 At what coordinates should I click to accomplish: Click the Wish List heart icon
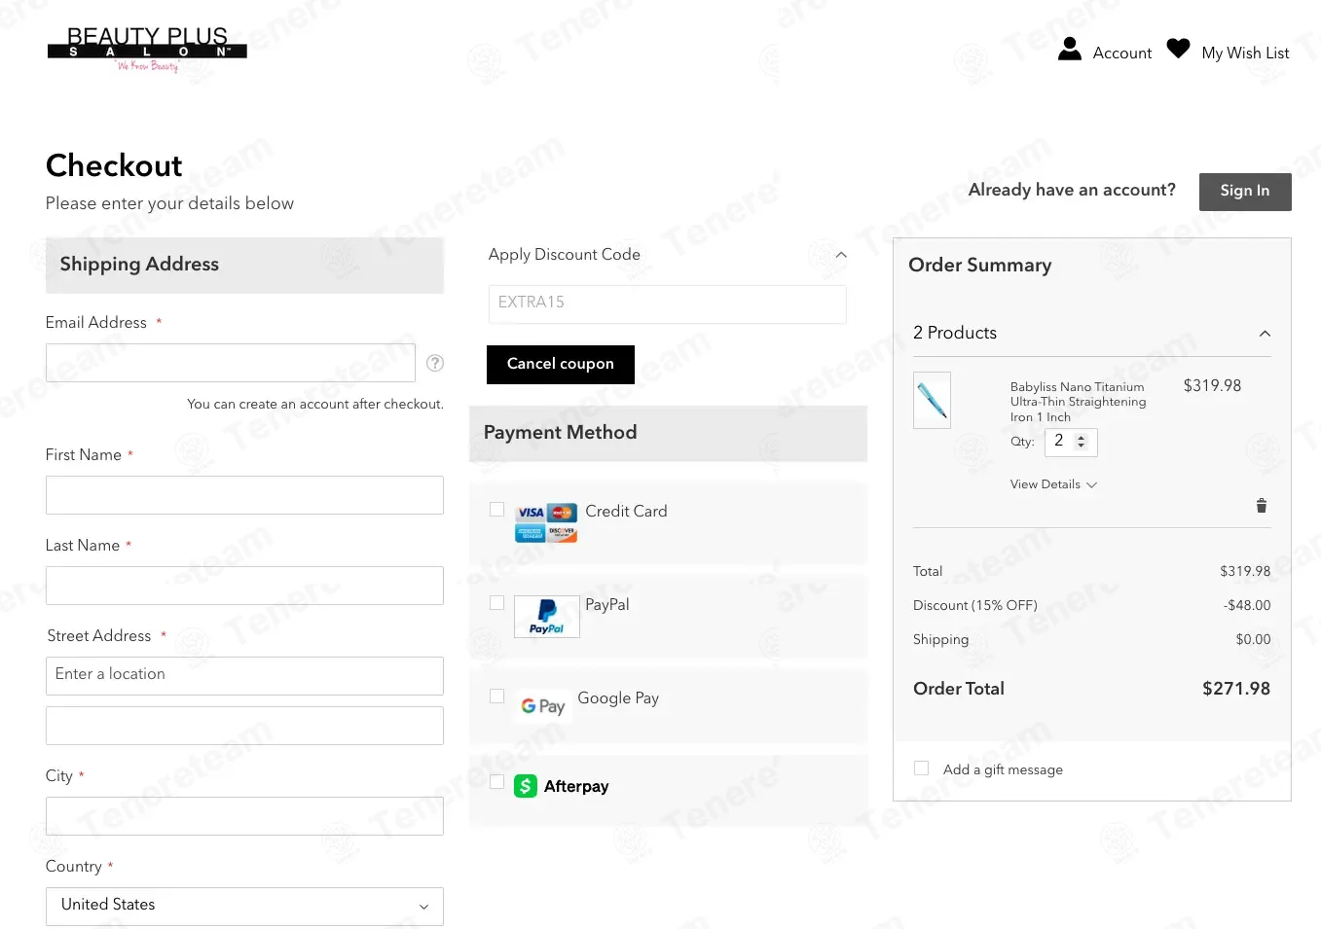[x=1178, y=49]
